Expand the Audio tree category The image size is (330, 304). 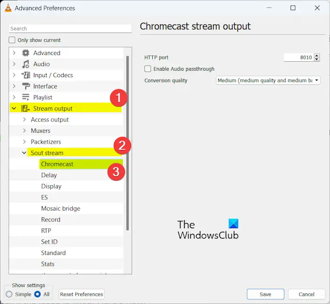14,64
